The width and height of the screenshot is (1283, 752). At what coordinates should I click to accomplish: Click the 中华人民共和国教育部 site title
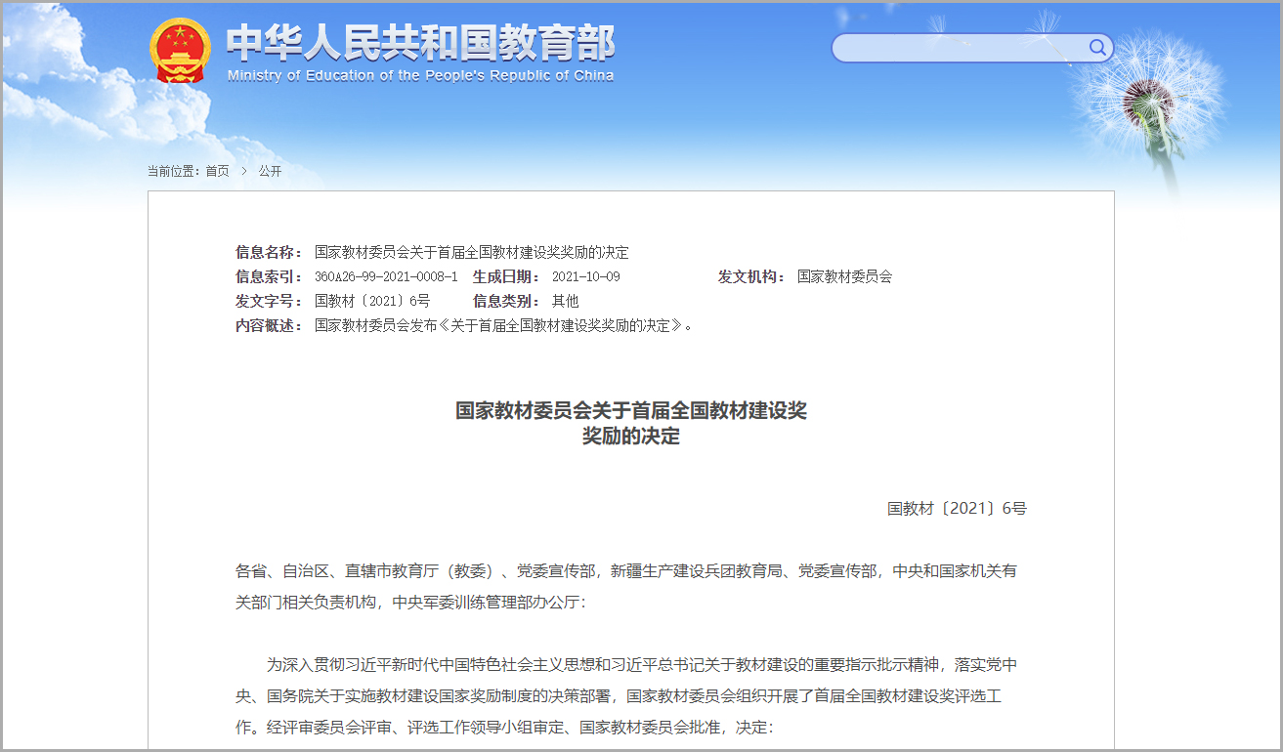coord(420,43)
